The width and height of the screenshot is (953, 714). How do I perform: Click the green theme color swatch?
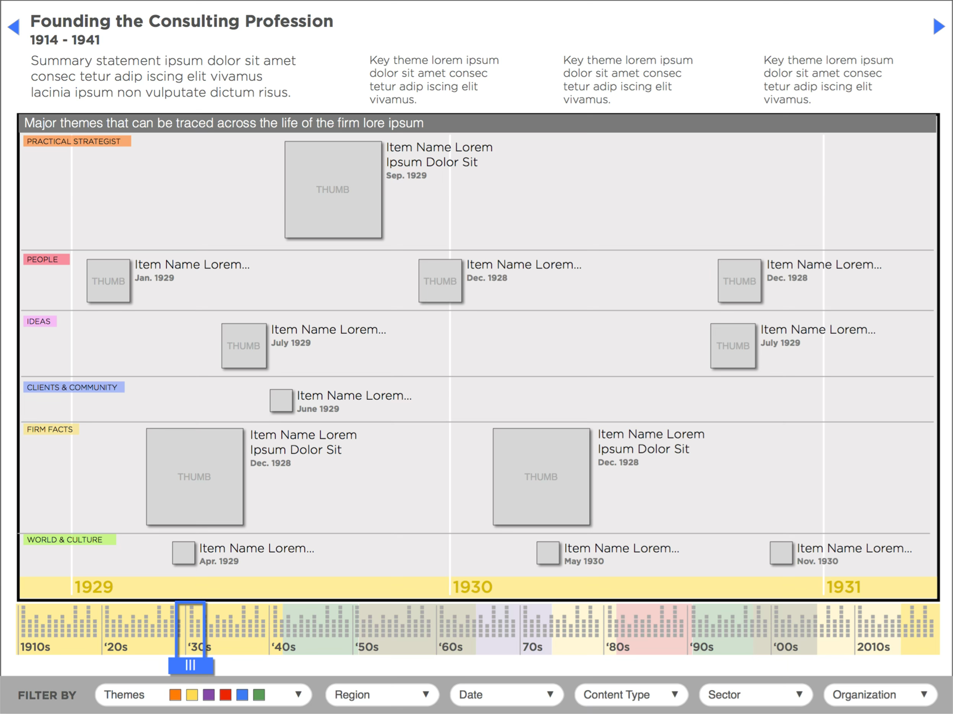point(259,695)
